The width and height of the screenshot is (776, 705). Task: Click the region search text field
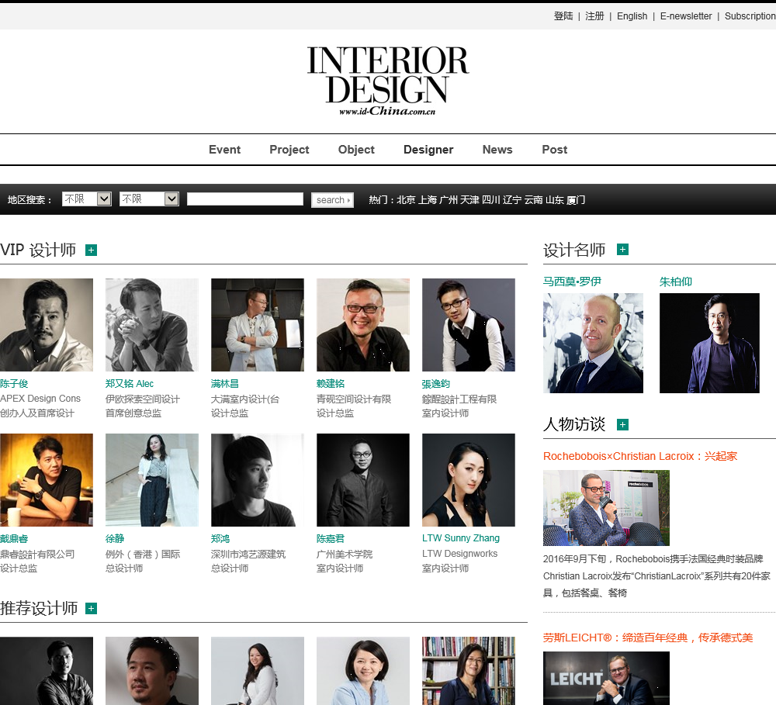(x=245, y=199)
